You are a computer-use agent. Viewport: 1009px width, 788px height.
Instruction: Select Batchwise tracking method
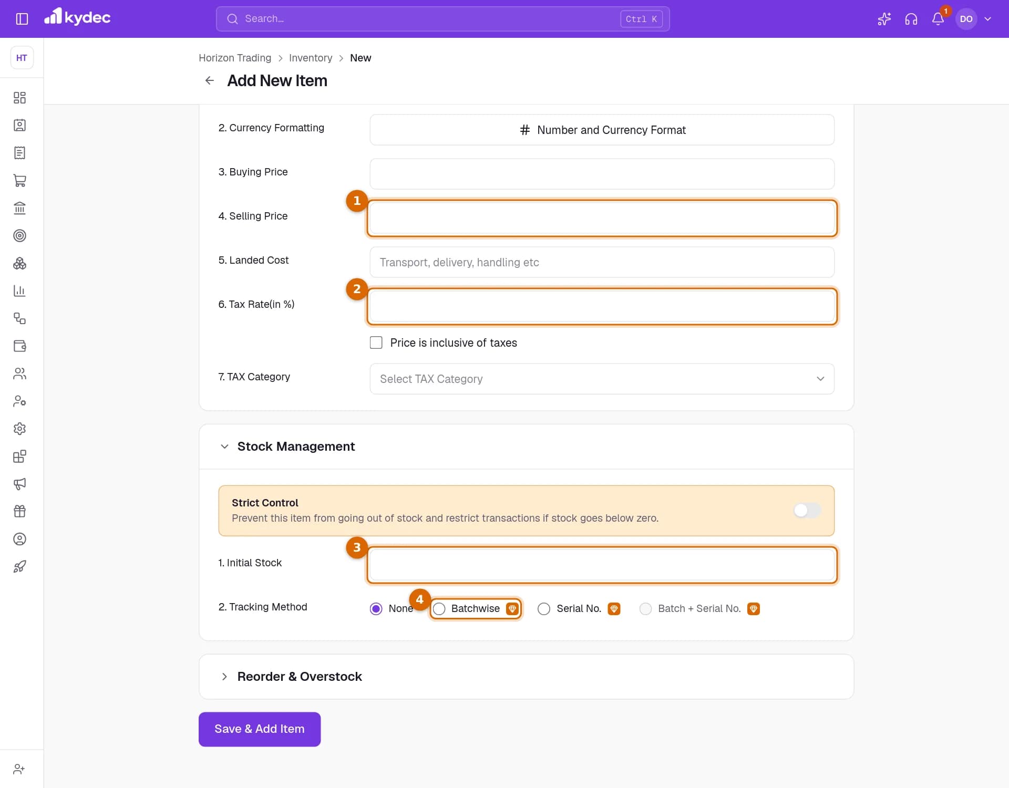pos(439,609)
